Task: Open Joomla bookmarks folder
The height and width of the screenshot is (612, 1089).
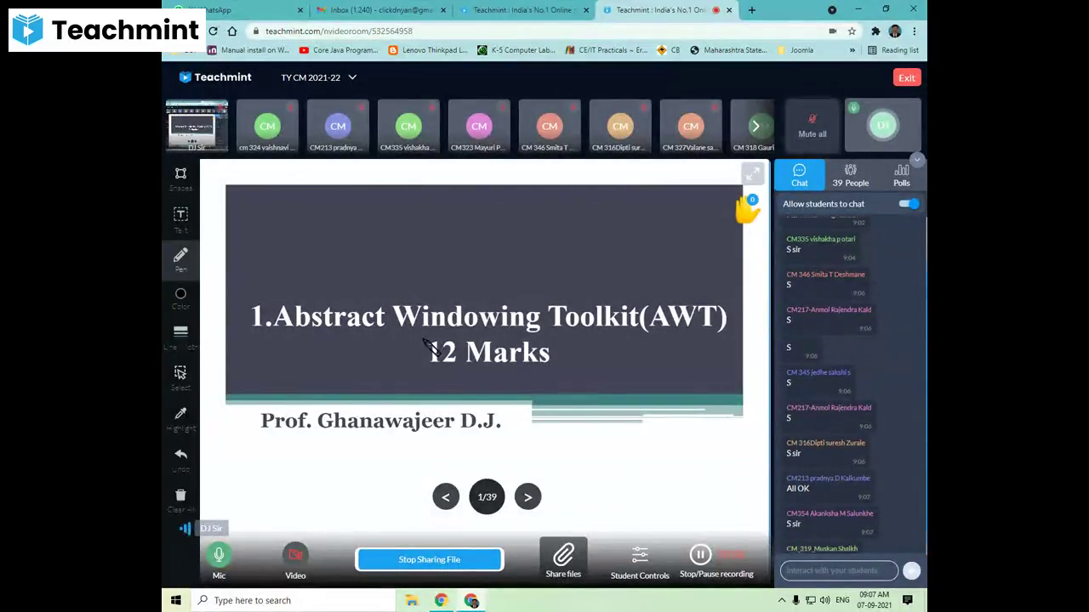Action: point(795,50)
